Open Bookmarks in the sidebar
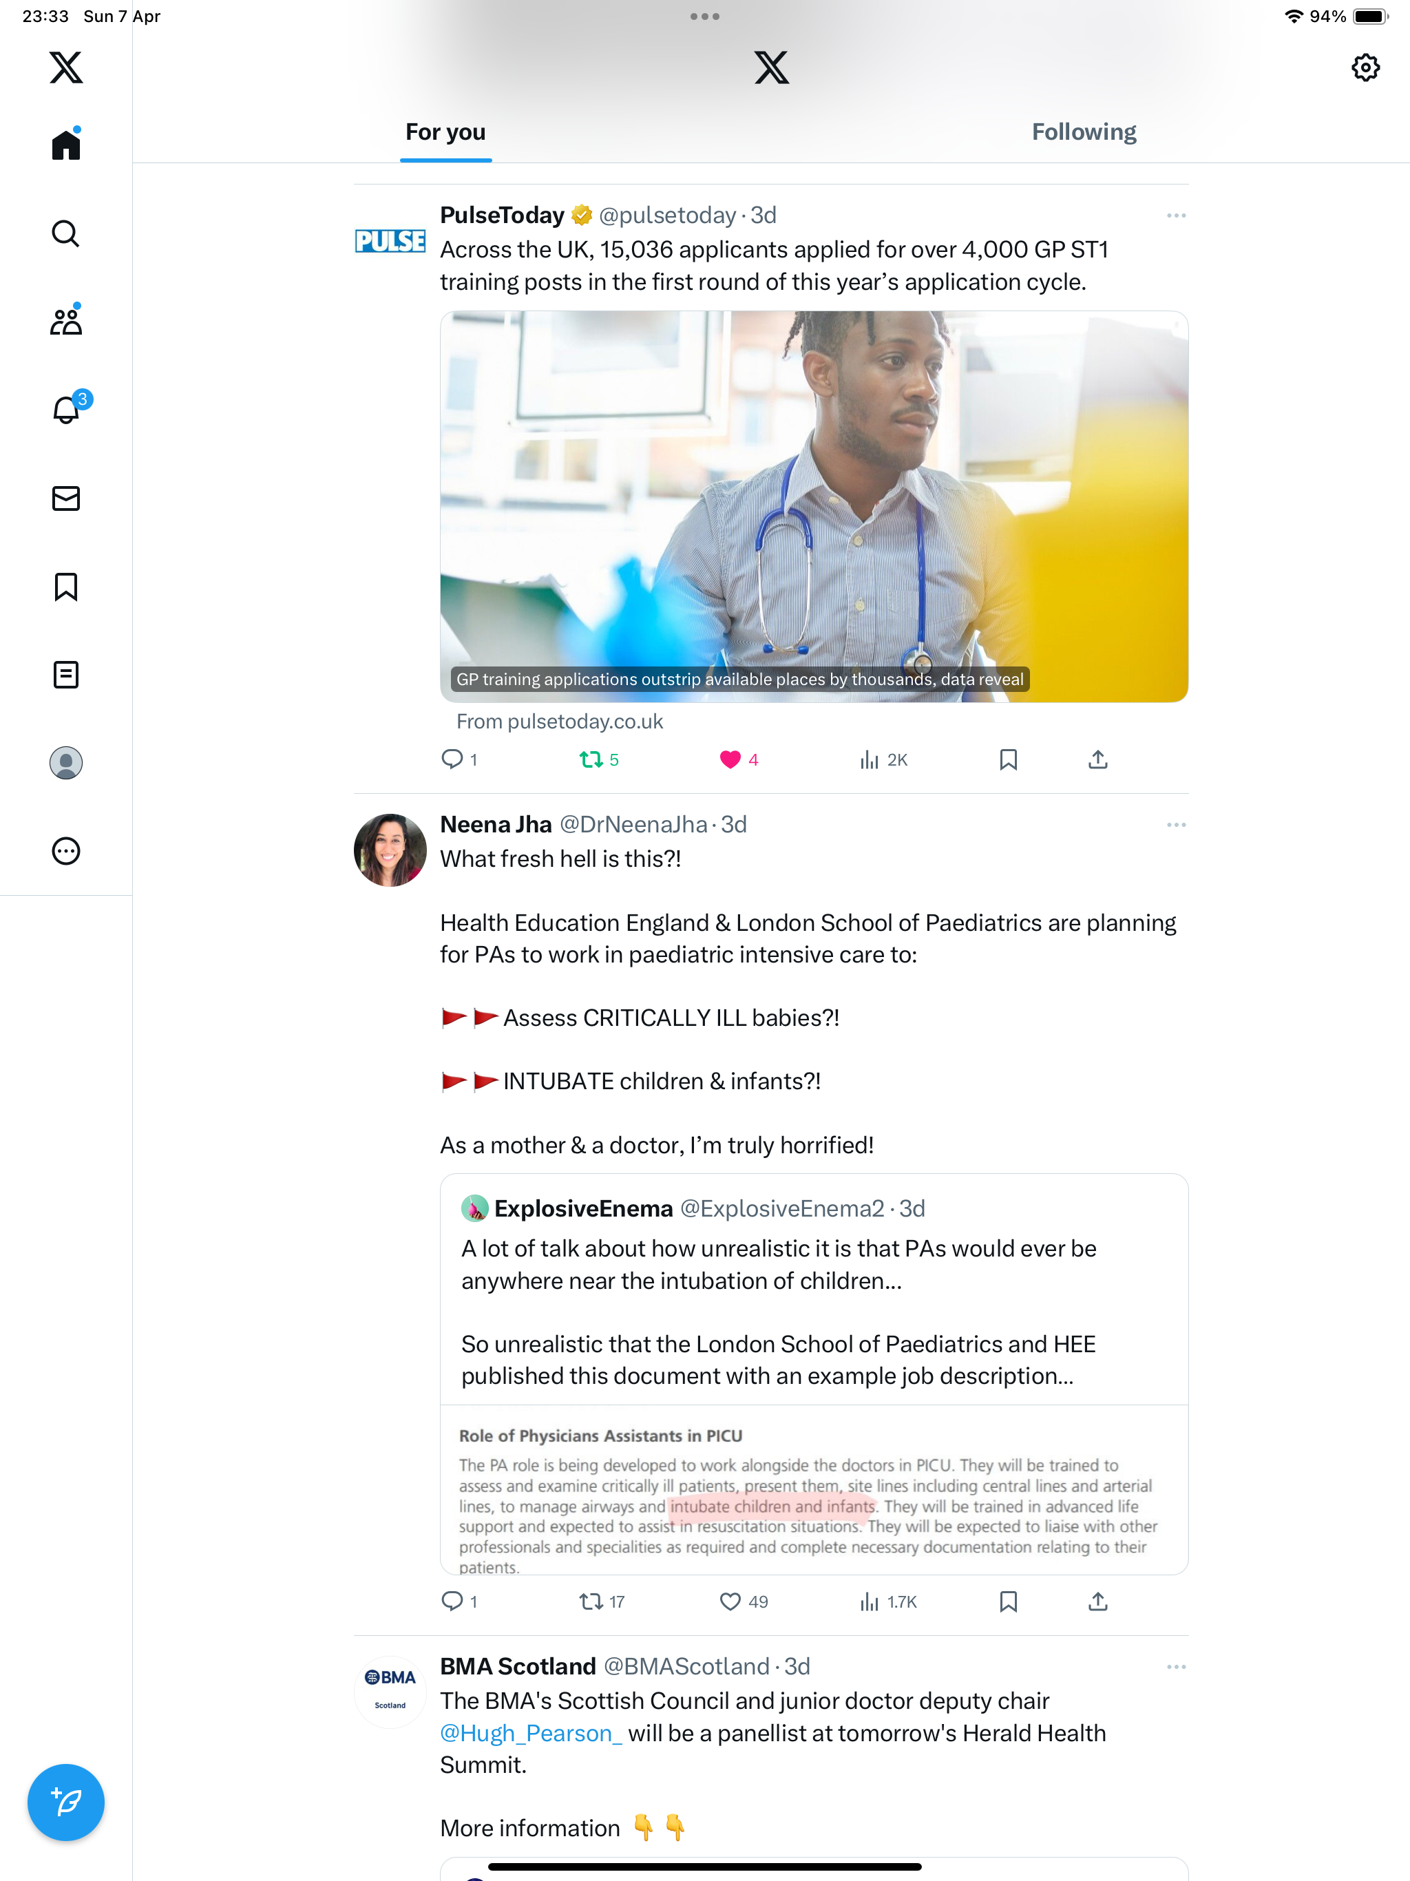1410x1881 pixels. [x=65, y=587]
